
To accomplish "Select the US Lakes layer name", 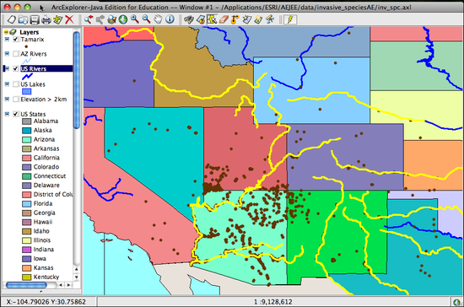I will (33, 84).
